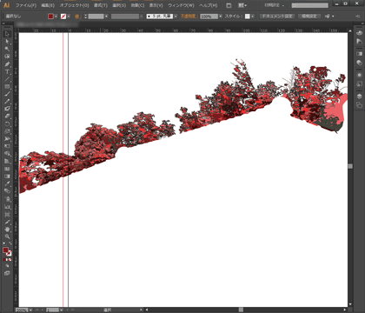Select the Width tool

click(x=7, y=139)
